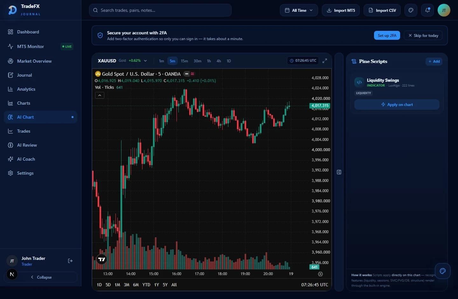Set the chart range to 1D at bottom
The height and width of the screenshot is (299, 458).
99,285
